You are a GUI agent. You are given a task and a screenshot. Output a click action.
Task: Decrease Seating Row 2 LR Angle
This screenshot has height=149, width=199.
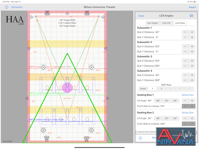(185, 118)
